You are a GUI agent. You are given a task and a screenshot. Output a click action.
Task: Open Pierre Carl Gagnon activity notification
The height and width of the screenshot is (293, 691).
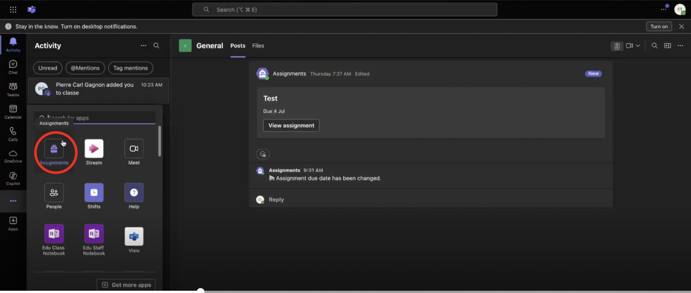(99, 90)
